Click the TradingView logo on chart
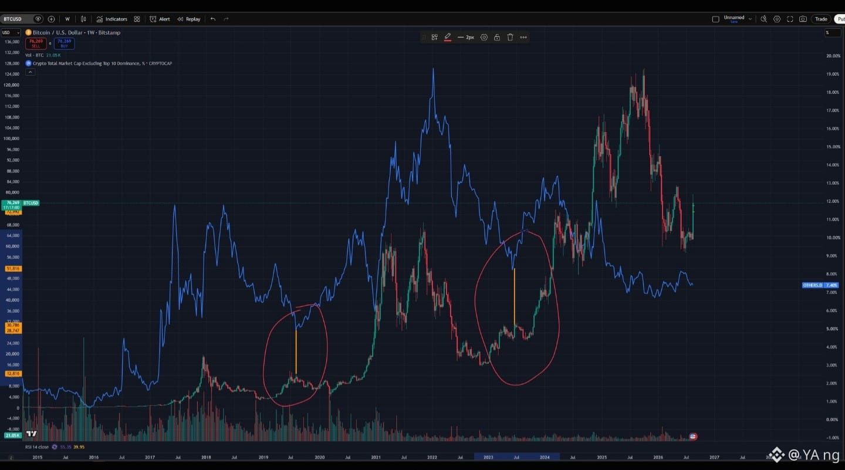Image resolution: width=845 pixels, height=470 pixels. point(32,434)
